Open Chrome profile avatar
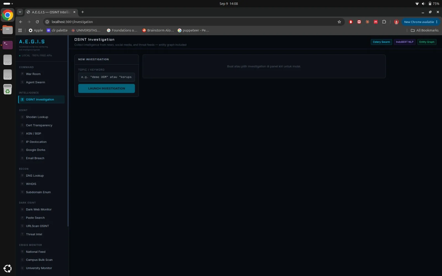The height and width of the screenshot is (276, 442). point(396,22)
